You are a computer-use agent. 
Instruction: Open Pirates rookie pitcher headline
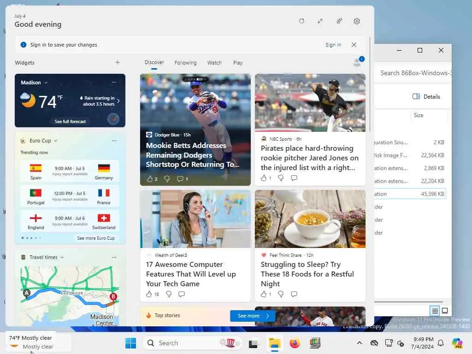click(x=309, y=158)
